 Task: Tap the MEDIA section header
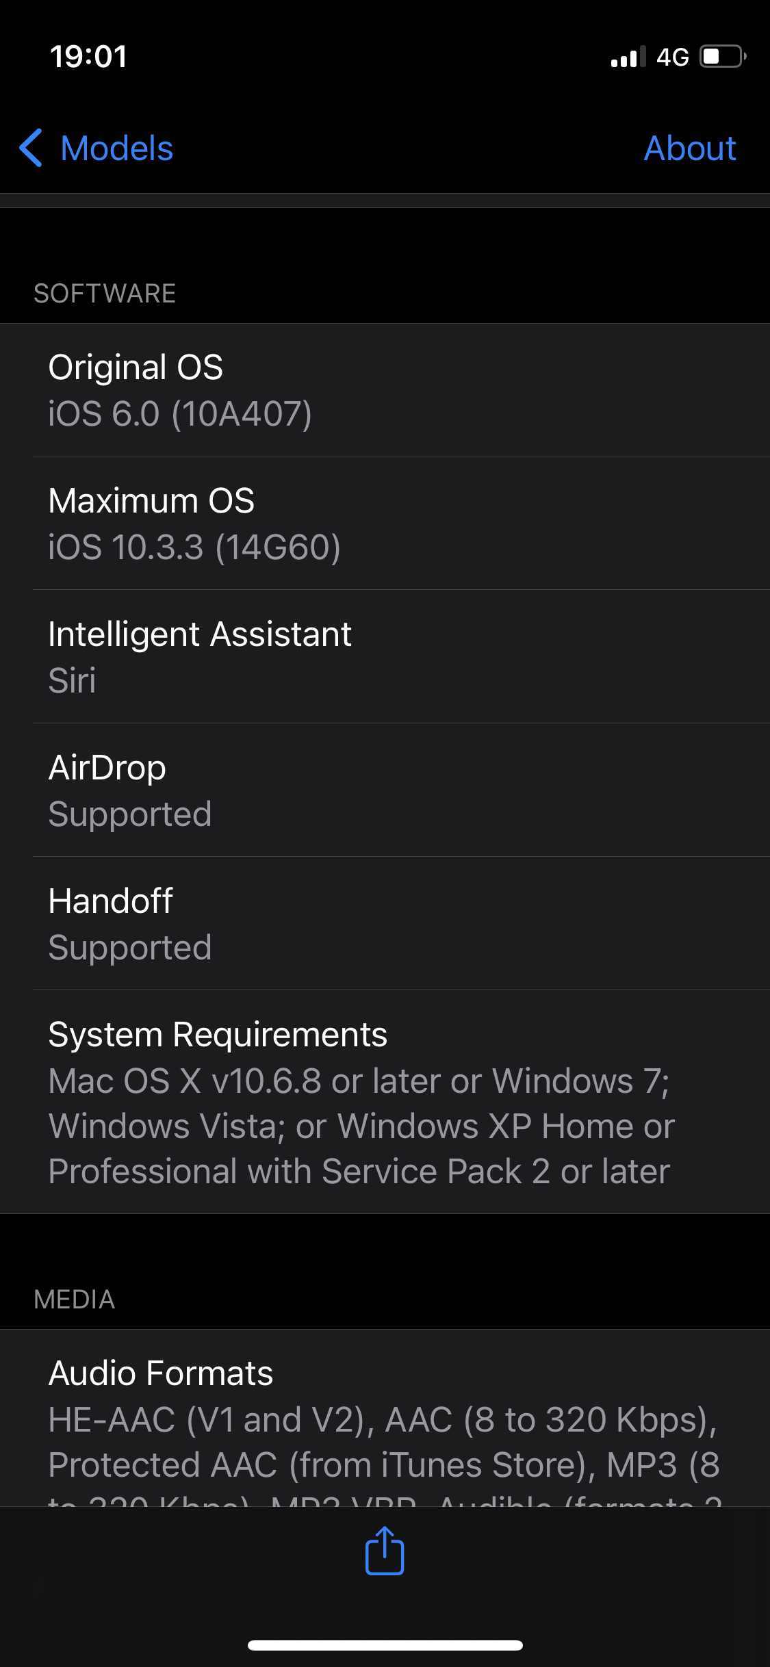coord(75,1300)
